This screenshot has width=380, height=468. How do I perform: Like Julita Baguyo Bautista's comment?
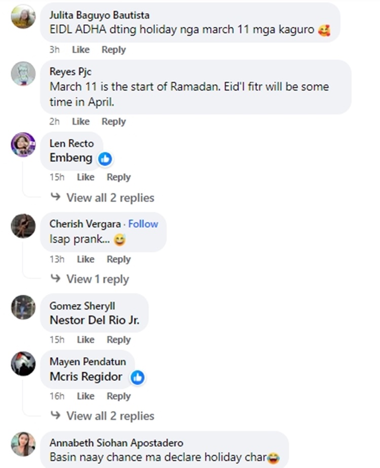click(81, 50)
